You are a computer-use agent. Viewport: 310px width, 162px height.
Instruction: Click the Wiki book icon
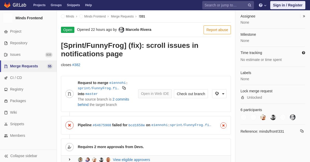6,113
